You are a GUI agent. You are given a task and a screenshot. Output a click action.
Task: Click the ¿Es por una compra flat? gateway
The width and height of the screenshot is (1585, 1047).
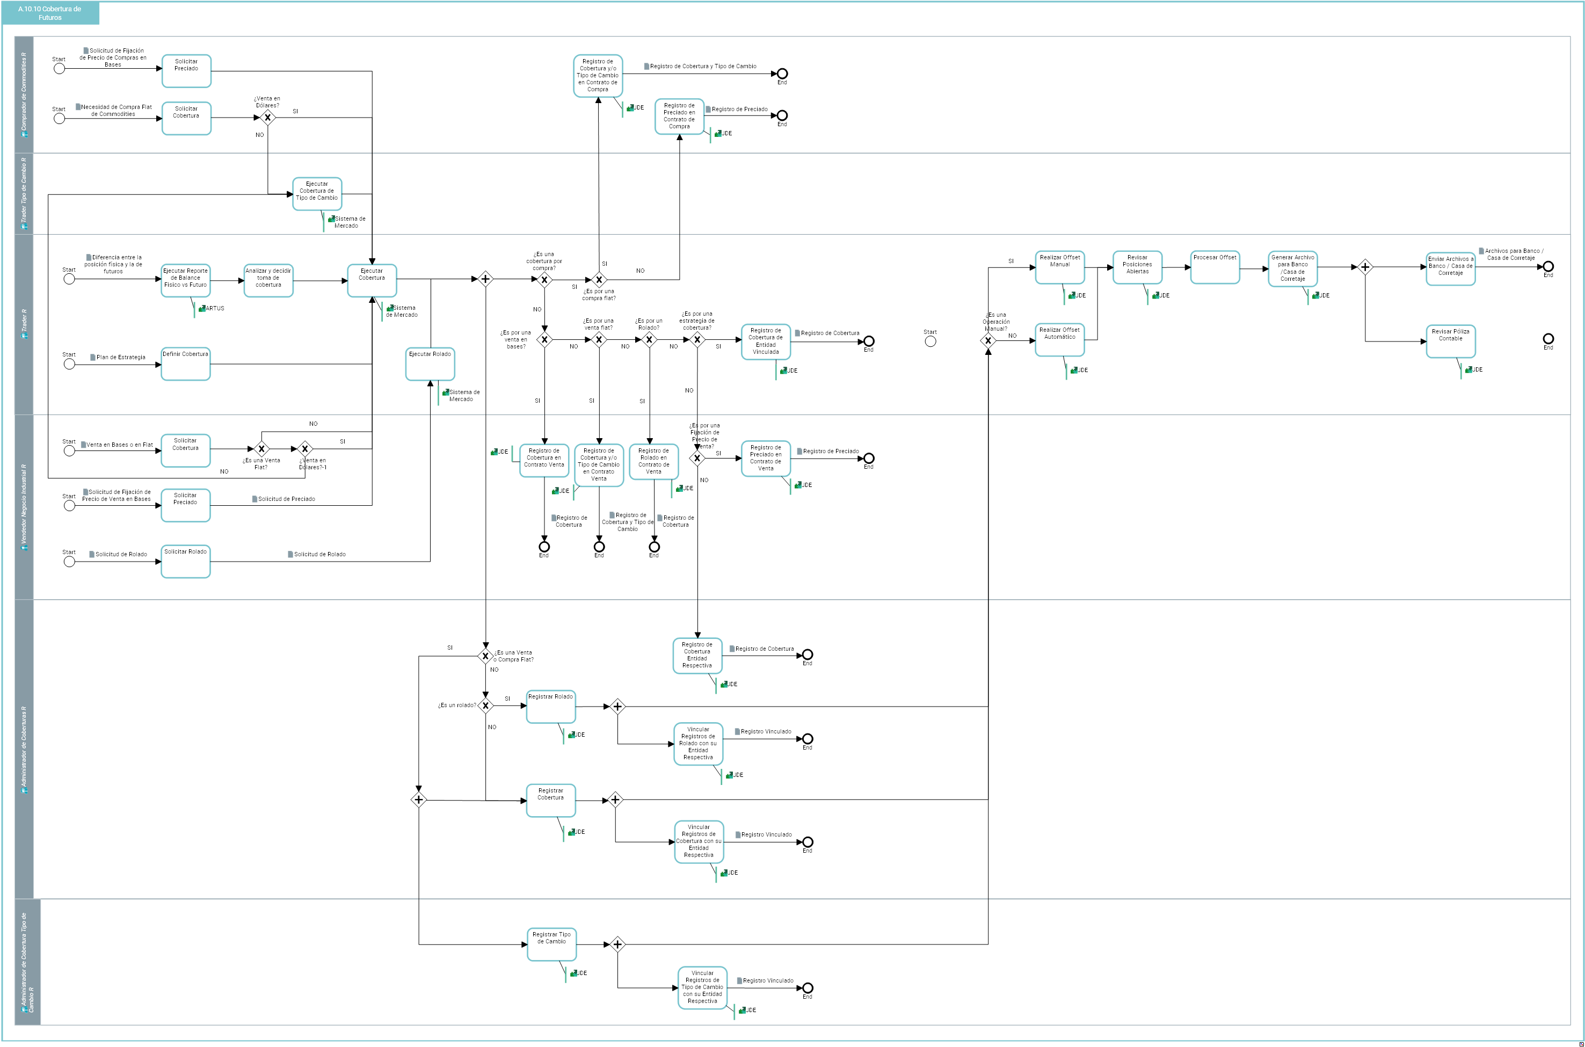(x=599, y=280)
